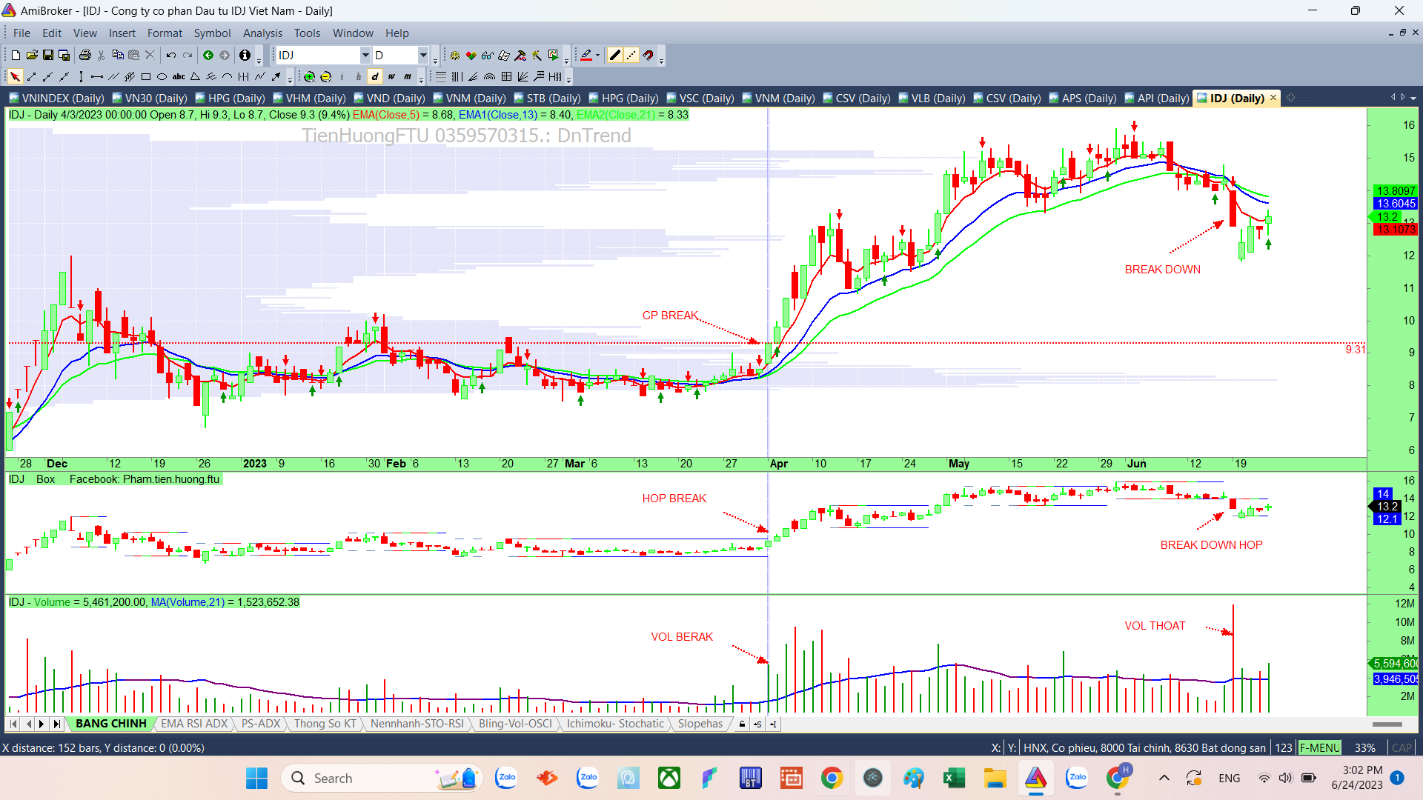The image size is (1423, 800).
Task: Click the F-MENU status bar button
Action: click(1319, 747)
